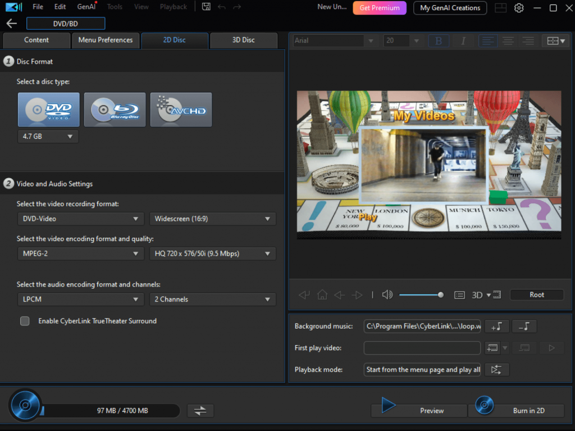The width and height of the screenshot is (575, 431).
Task: Select the Blu-ray Disc type icon
Action: pos(115,110)
